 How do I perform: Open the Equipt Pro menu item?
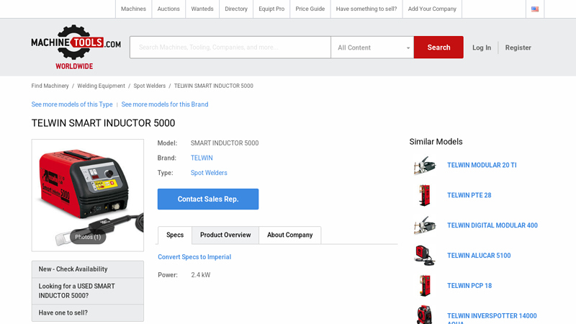pyautogui.click(x=271, y=9)
